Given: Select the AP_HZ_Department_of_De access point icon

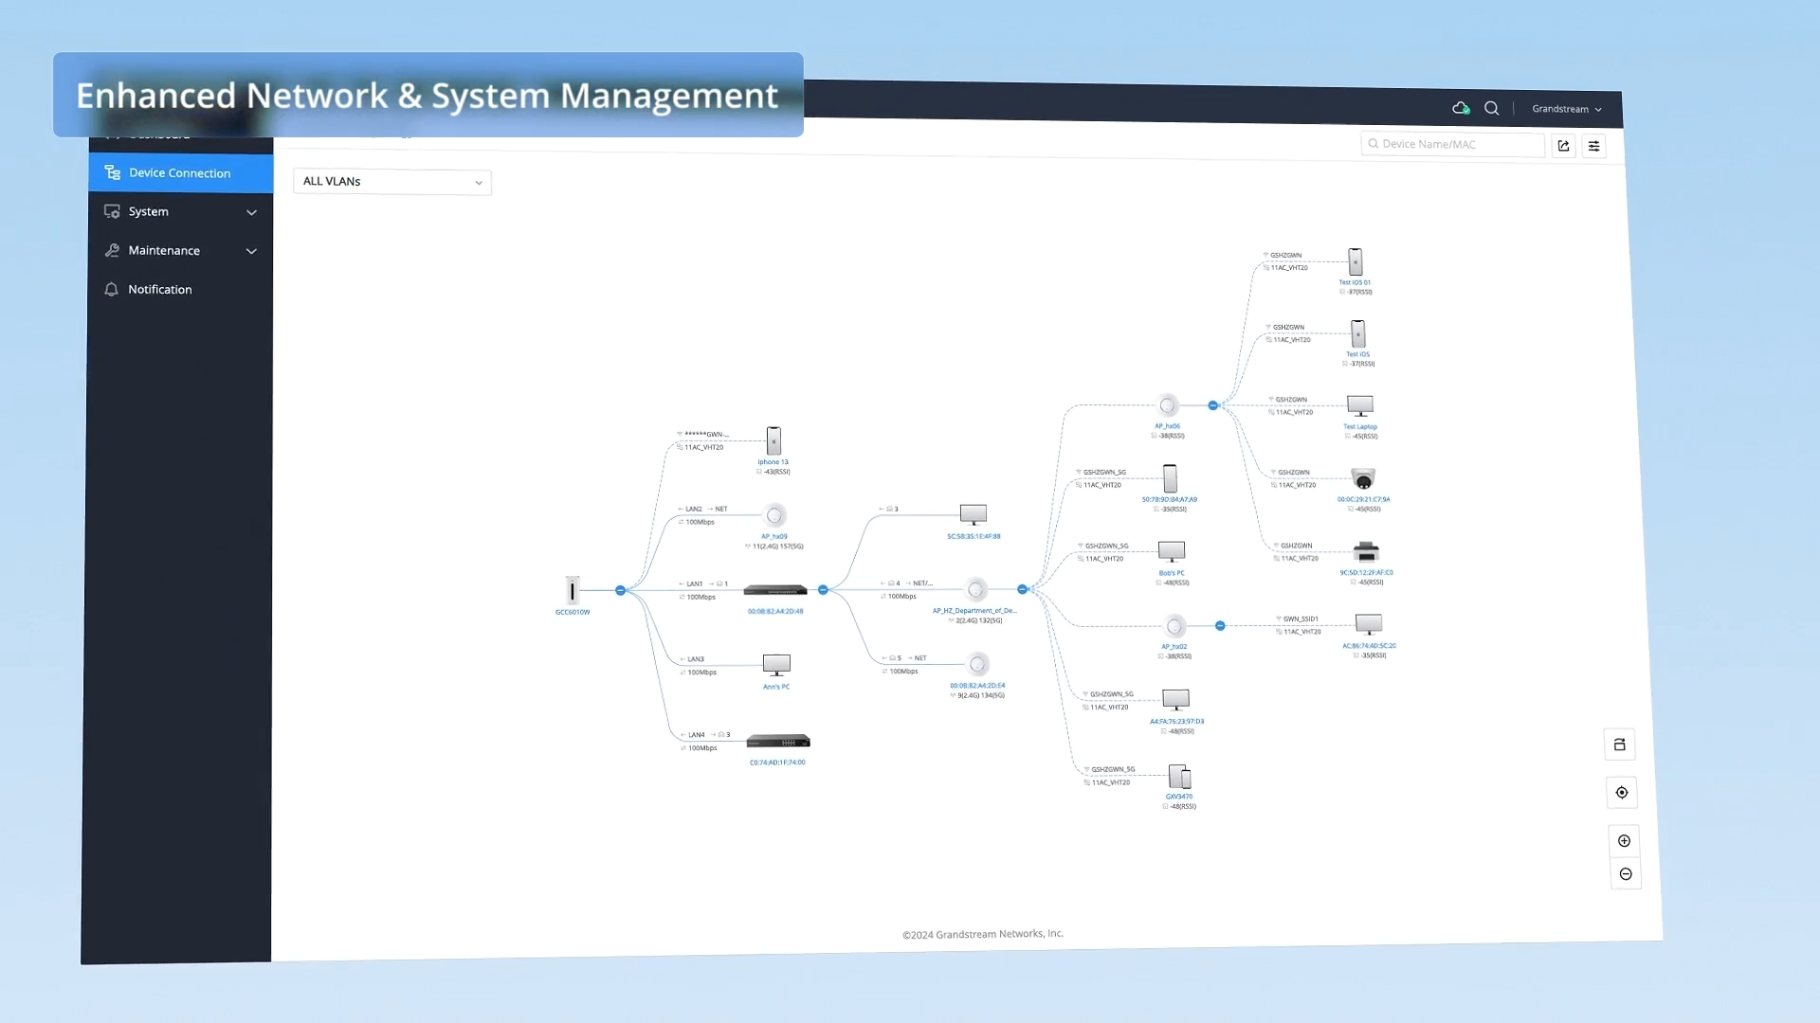Looking at the screenshot, I should pyautogui.click(x=975, y=589).
